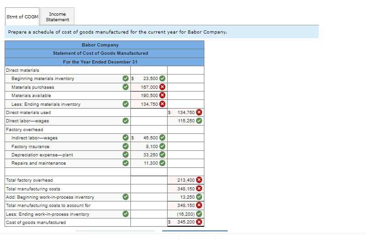Edit the 134,750 ending materials inventory field
Viewport: 366px width, 241px height.
tap(149, 104)
